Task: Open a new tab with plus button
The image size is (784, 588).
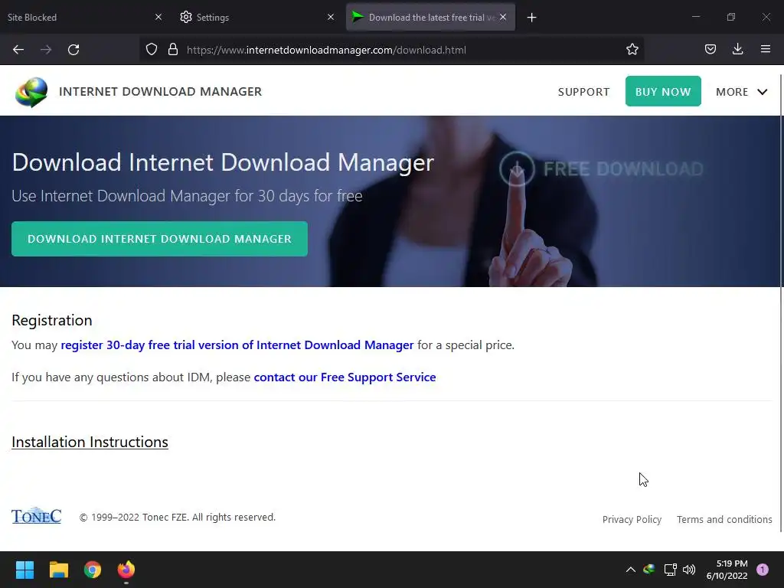Action: pyautogui.click(x=531, y=18)
